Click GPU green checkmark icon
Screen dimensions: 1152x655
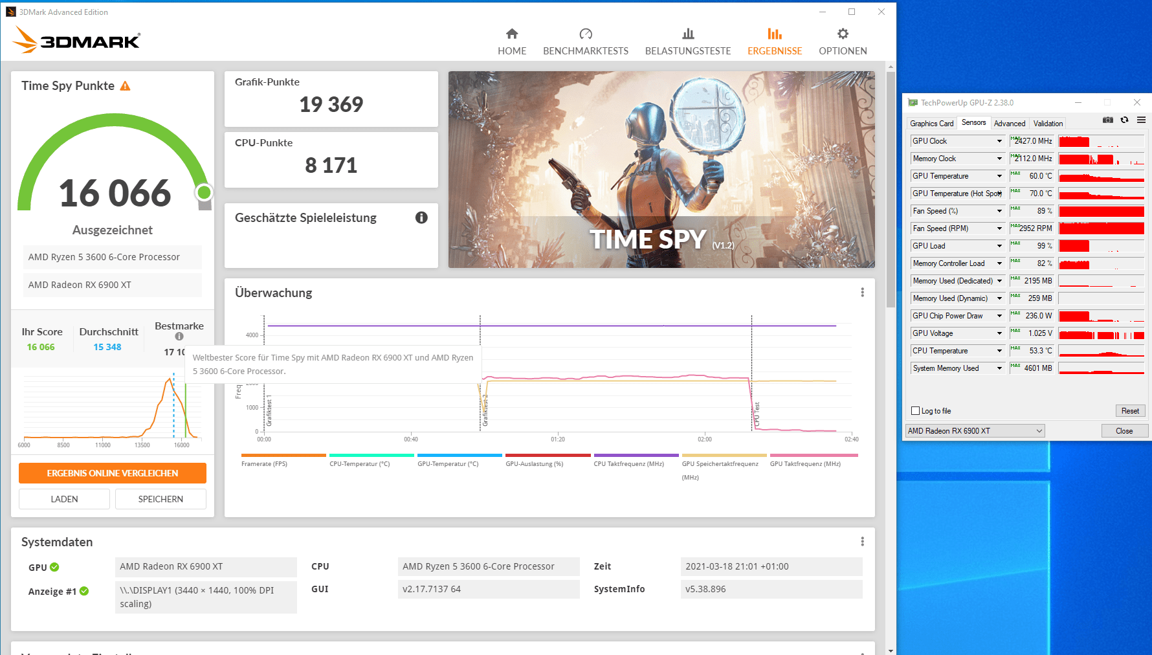pyautogui.click(x=54, y=567)
